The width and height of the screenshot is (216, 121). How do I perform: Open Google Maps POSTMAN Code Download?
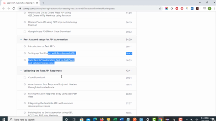pyautogui.click(x=49, y=31)
